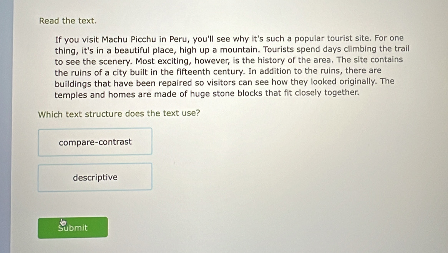Click the phrase "Most exciting"
Viewport: 448px width, 253px height.
pos(162,61)
